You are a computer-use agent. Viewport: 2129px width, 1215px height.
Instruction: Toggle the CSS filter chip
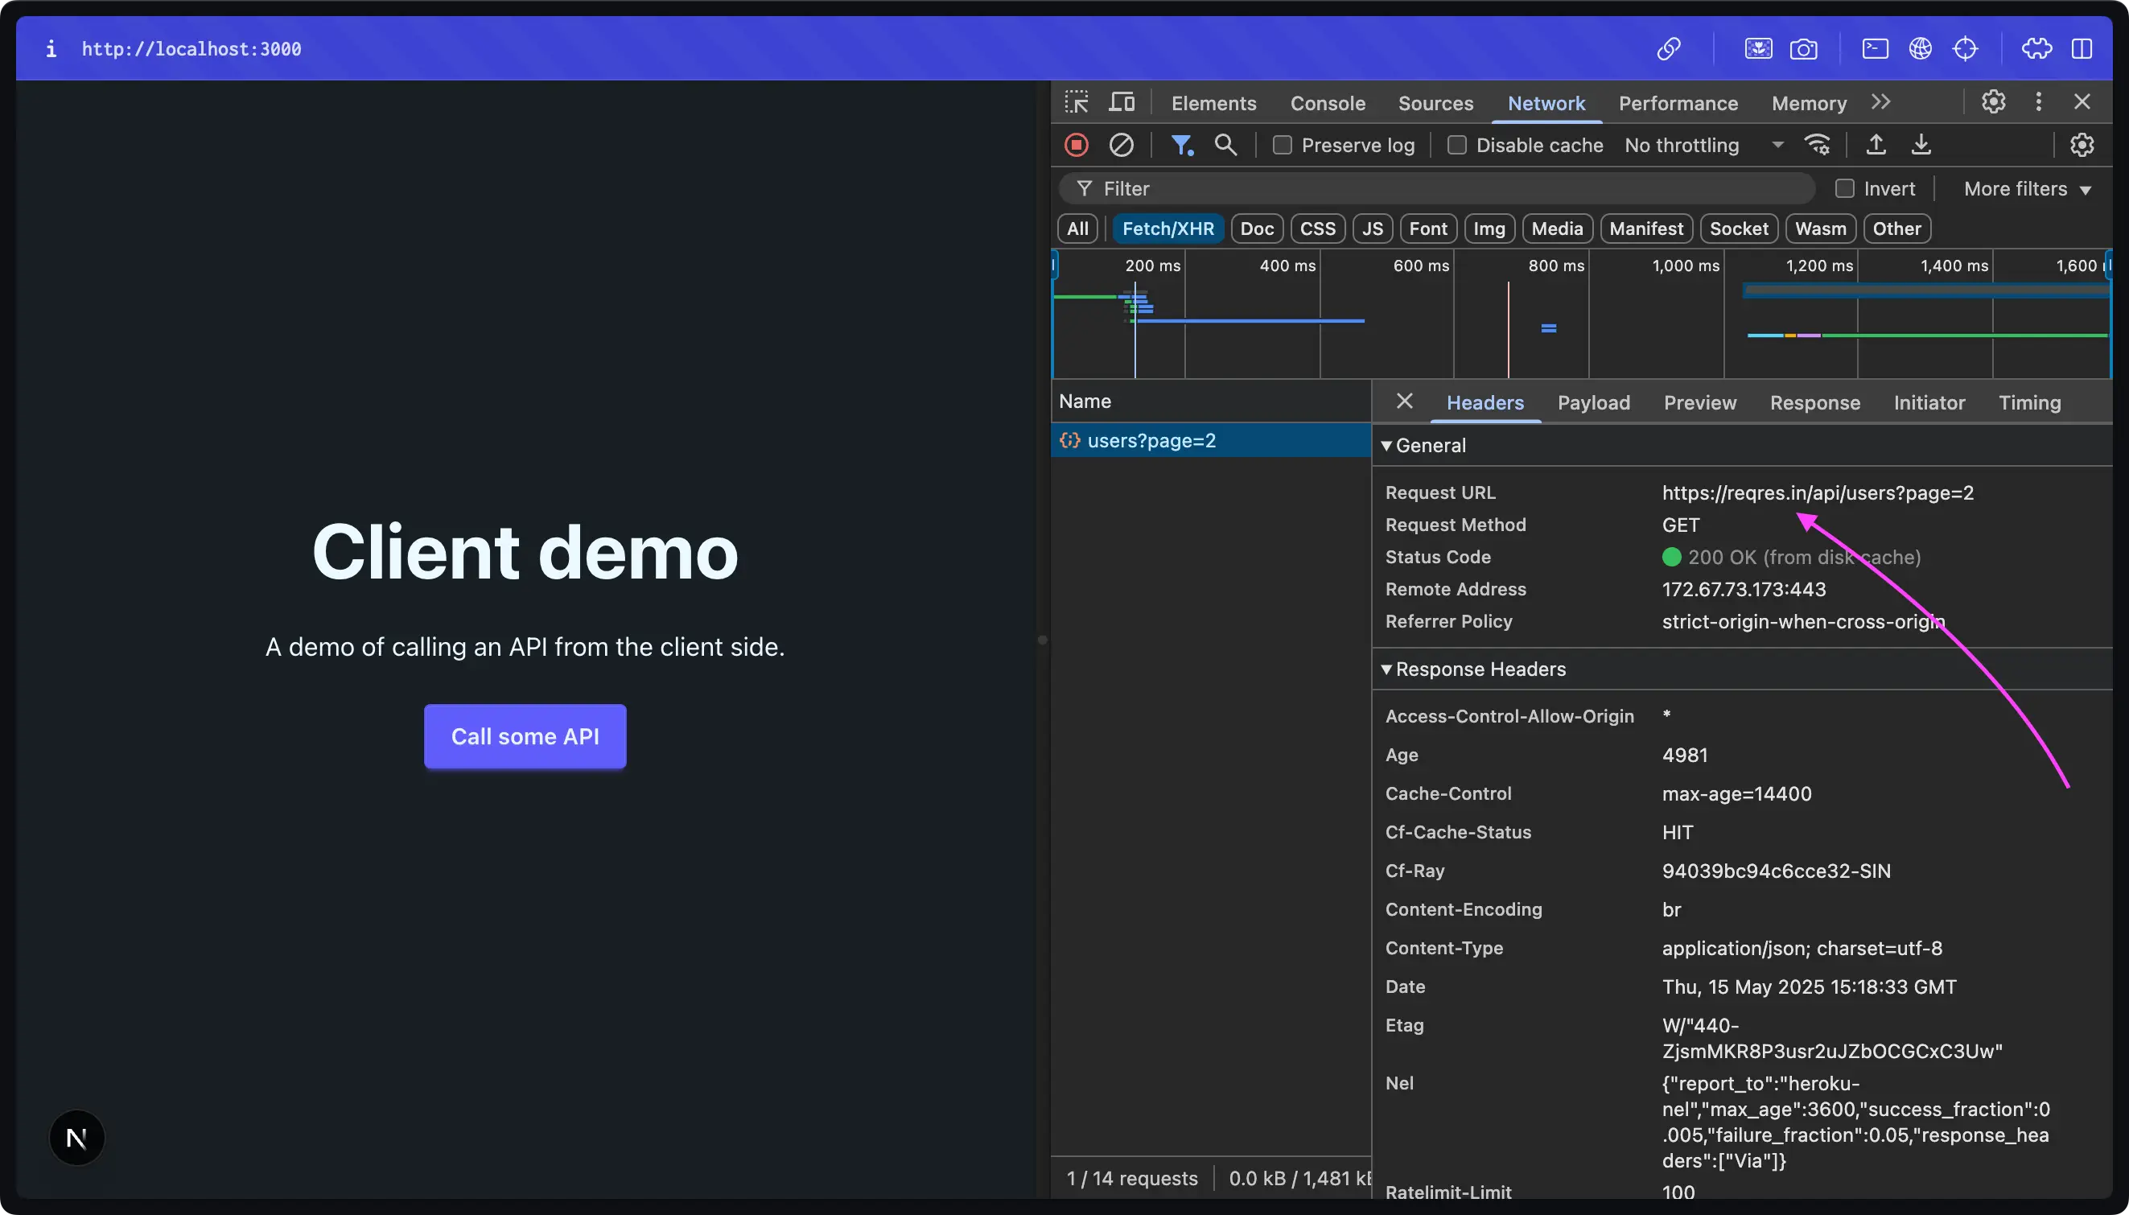pos(1317,229)
